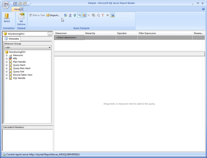207x158 pixels.
Task: Click the ellipsis button next to MonitoringDSV
Action: 50,34
